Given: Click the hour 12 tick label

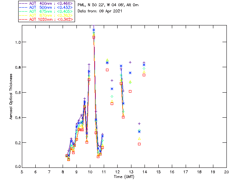Looking at the screenshot, I should click(x=117, y=172).
